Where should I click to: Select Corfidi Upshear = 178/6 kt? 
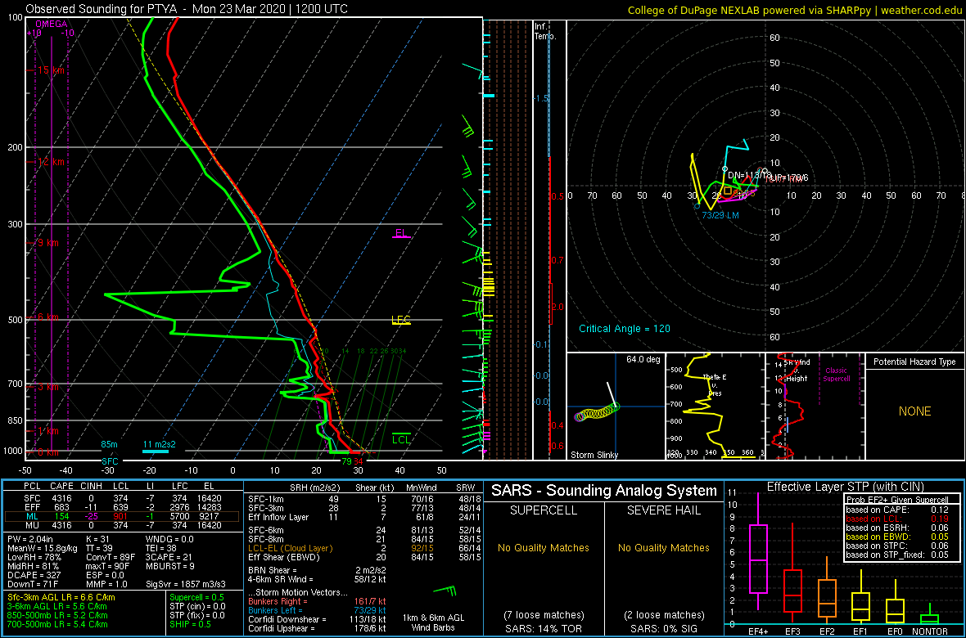click(x=317, y=628)
